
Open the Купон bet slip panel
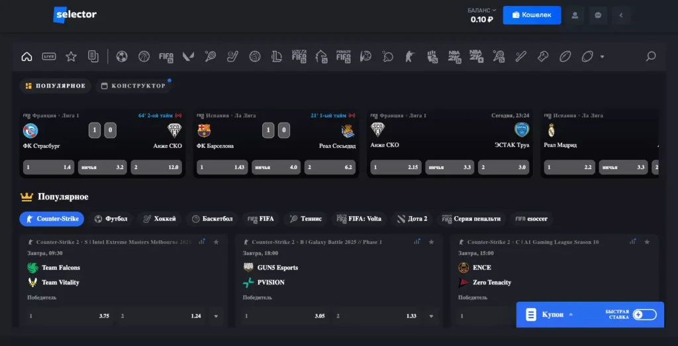(553, 315)
